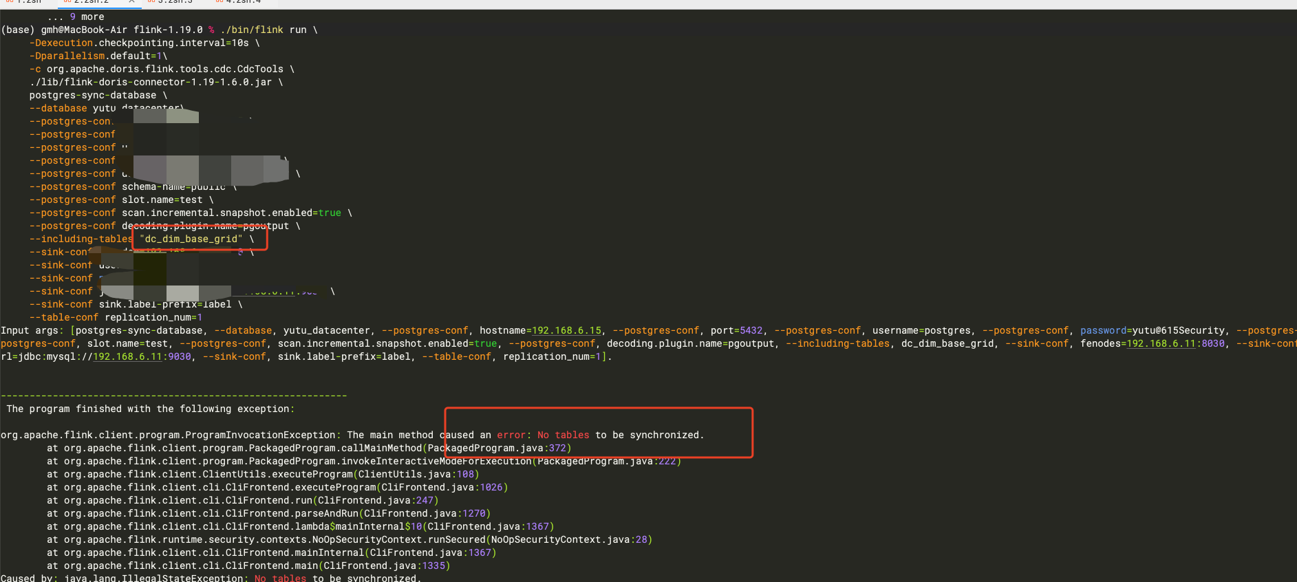Image resolution: width=1297 pixels, height=582 pixels.
Task: Click the 'org.apache.doris.flink.tools.cdc.CdcTools' class name
Action: (165, 69)
